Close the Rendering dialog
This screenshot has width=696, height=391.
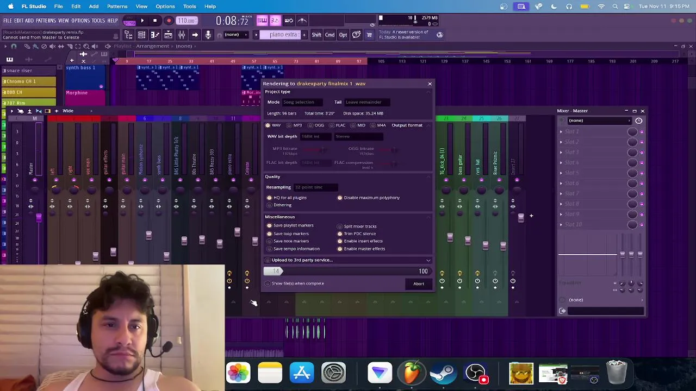(x=430, y=84)
